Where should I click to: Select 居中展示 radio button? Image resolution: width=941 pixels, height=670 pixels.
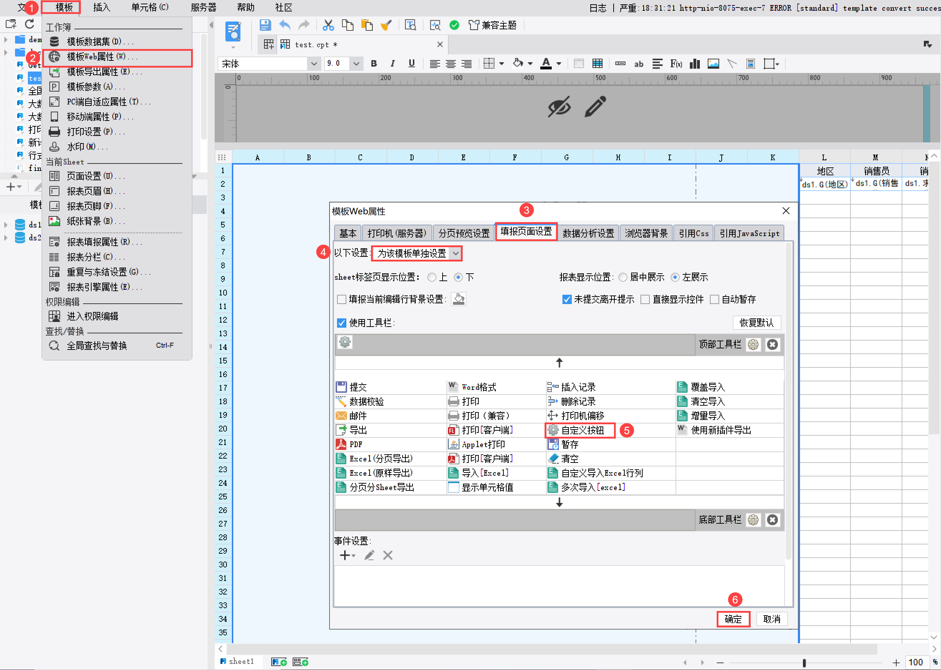(623, 277)
